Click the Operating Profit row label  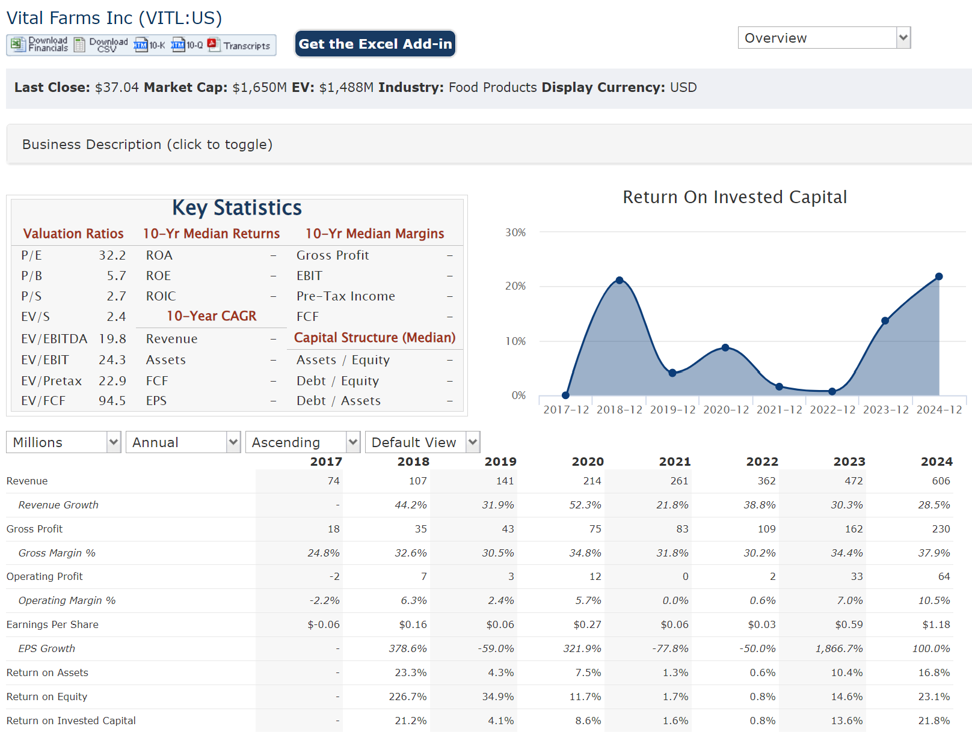pyautogui.click(x=45, y=576)
